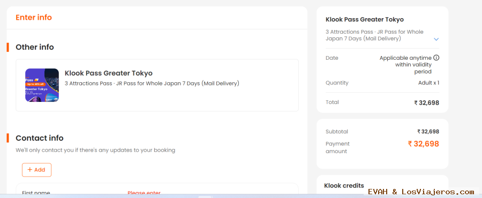The image size is (482, 198).
Task: Open the Klook Pass Greater Tokyo thumbnail
Action: click(x=42, y=85)
